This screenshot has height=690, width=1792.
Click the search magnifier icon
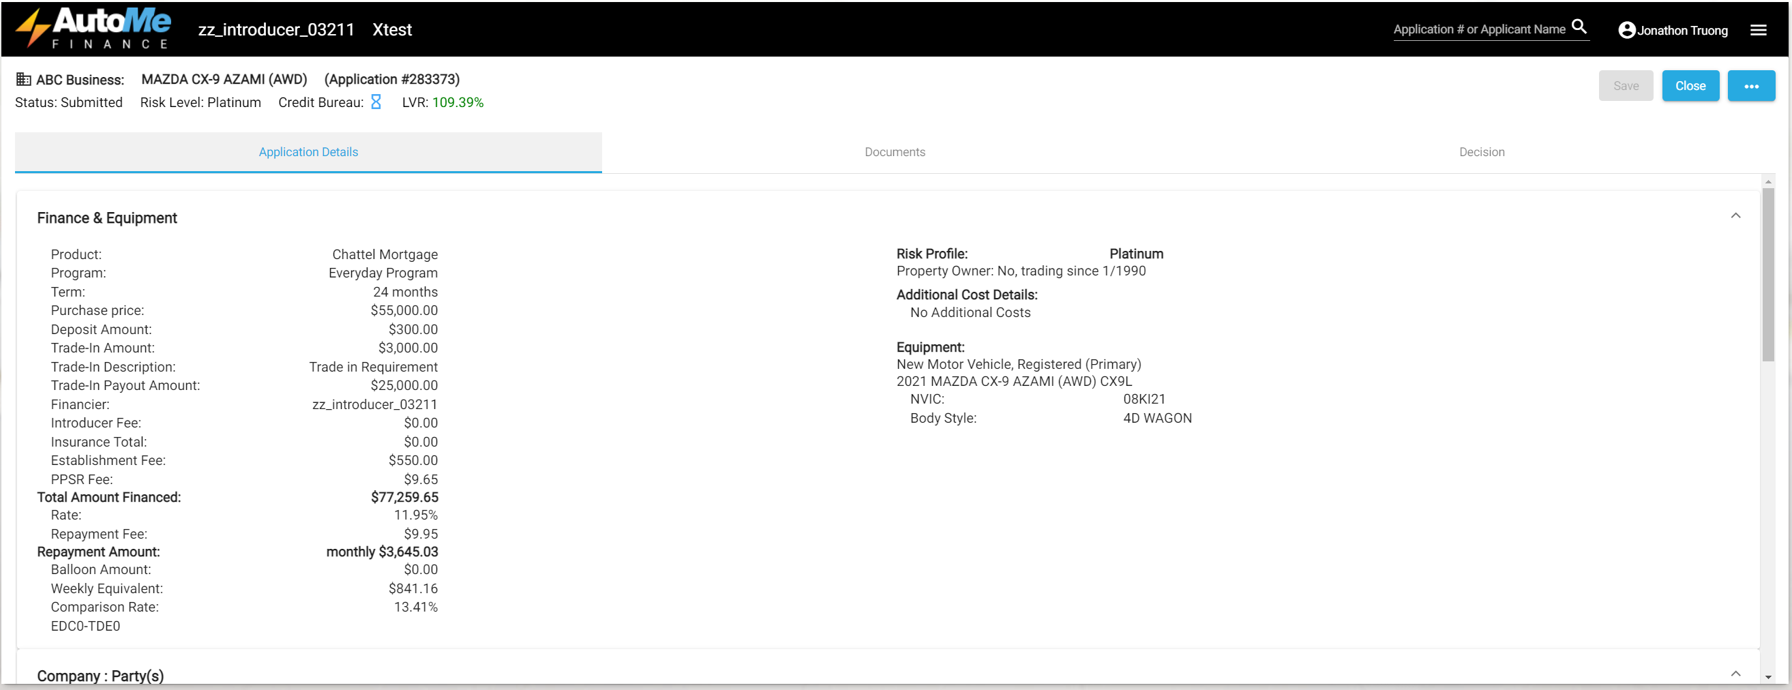point(1579,27)
